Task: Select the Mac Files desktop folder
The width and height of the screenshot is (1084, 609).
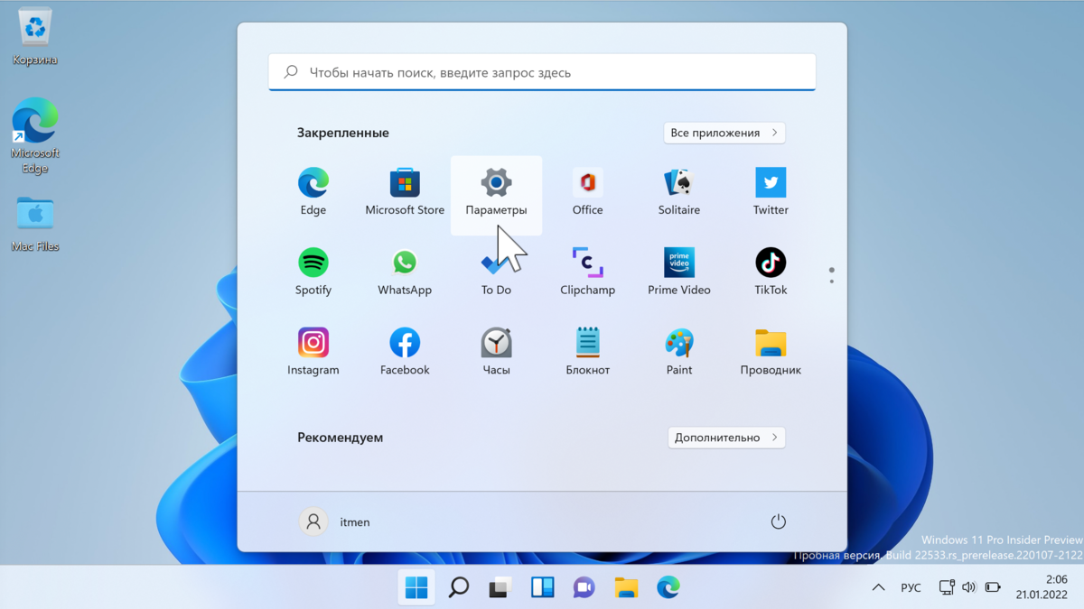Action: coord(35,224)
